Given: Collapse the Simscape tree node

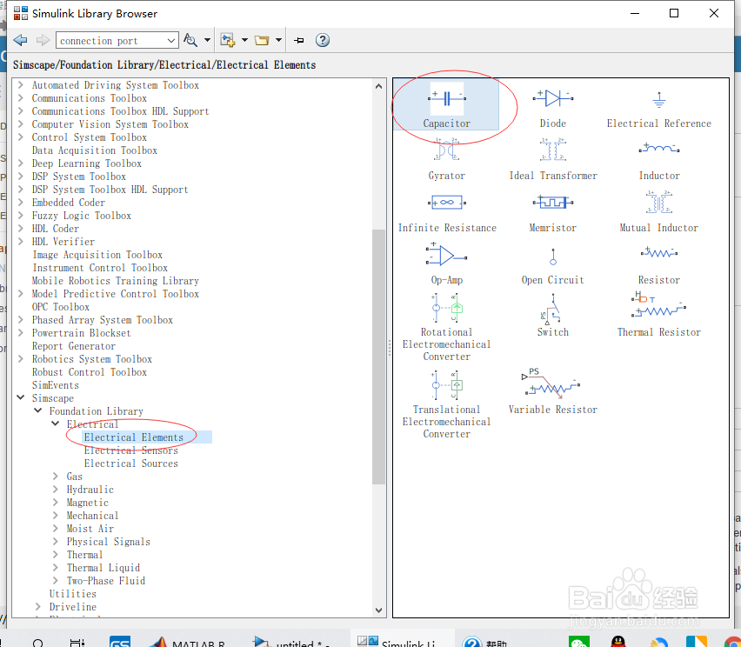Looking at the screenshot, I should (x=21, y=397).
